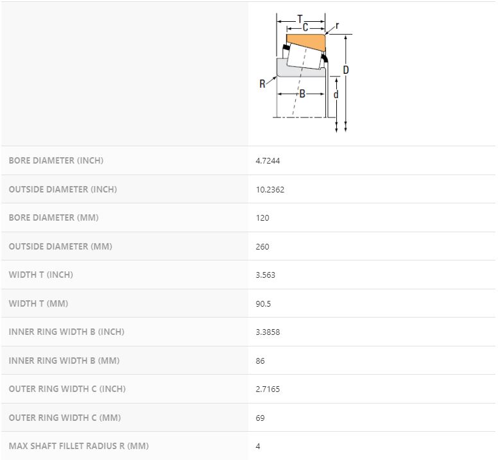
Task: Click the 2.7165 outer ring width value
Action: 268,389
